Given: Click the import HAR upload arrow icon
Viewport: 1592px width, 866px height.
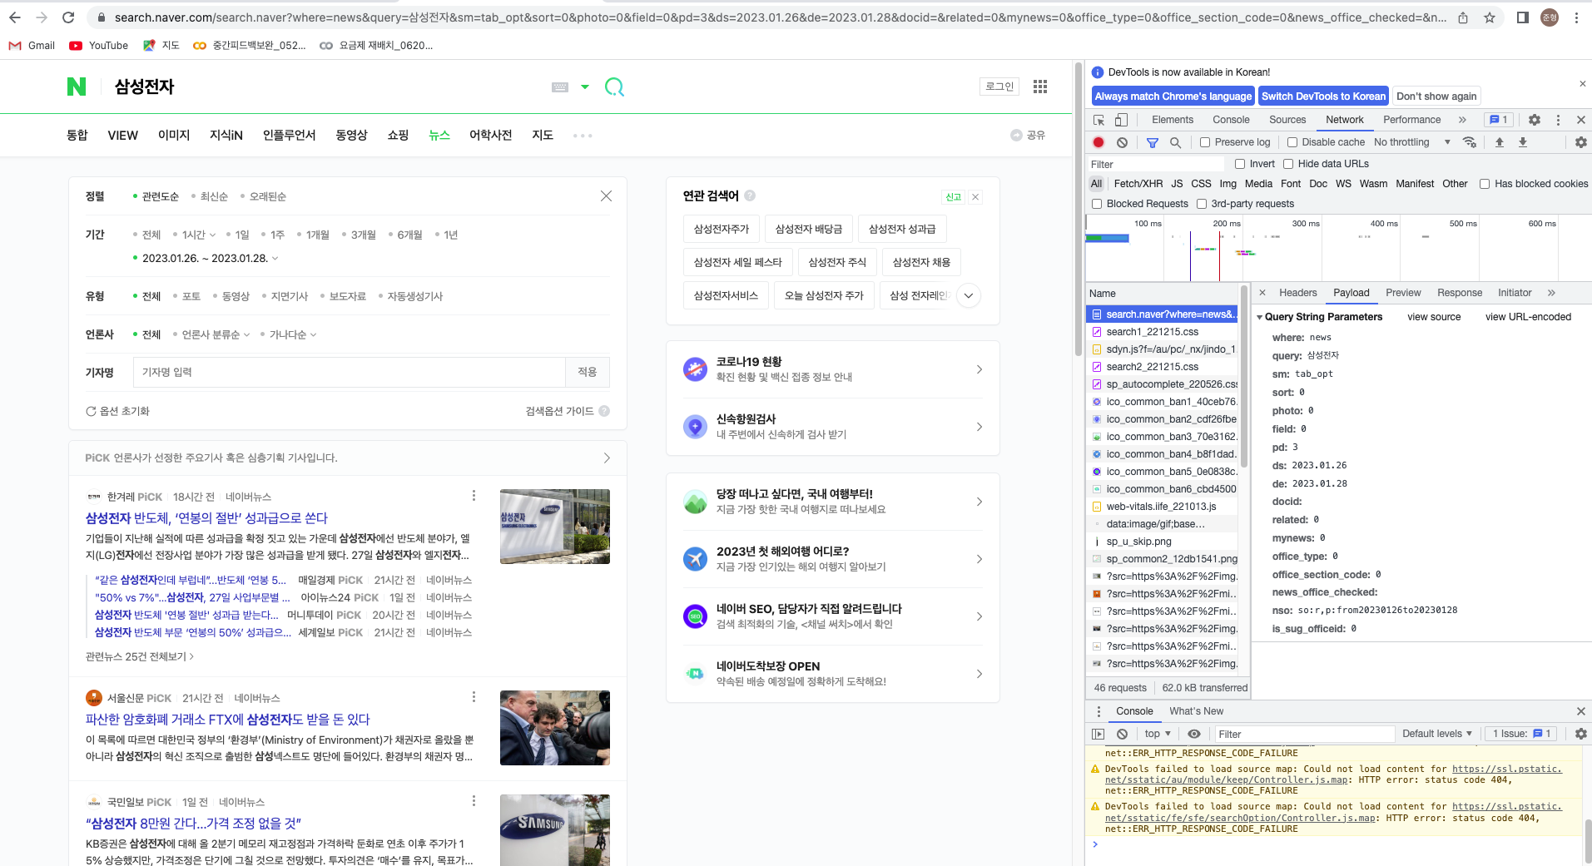Looking at the screenshot, I should [1500, 142].
